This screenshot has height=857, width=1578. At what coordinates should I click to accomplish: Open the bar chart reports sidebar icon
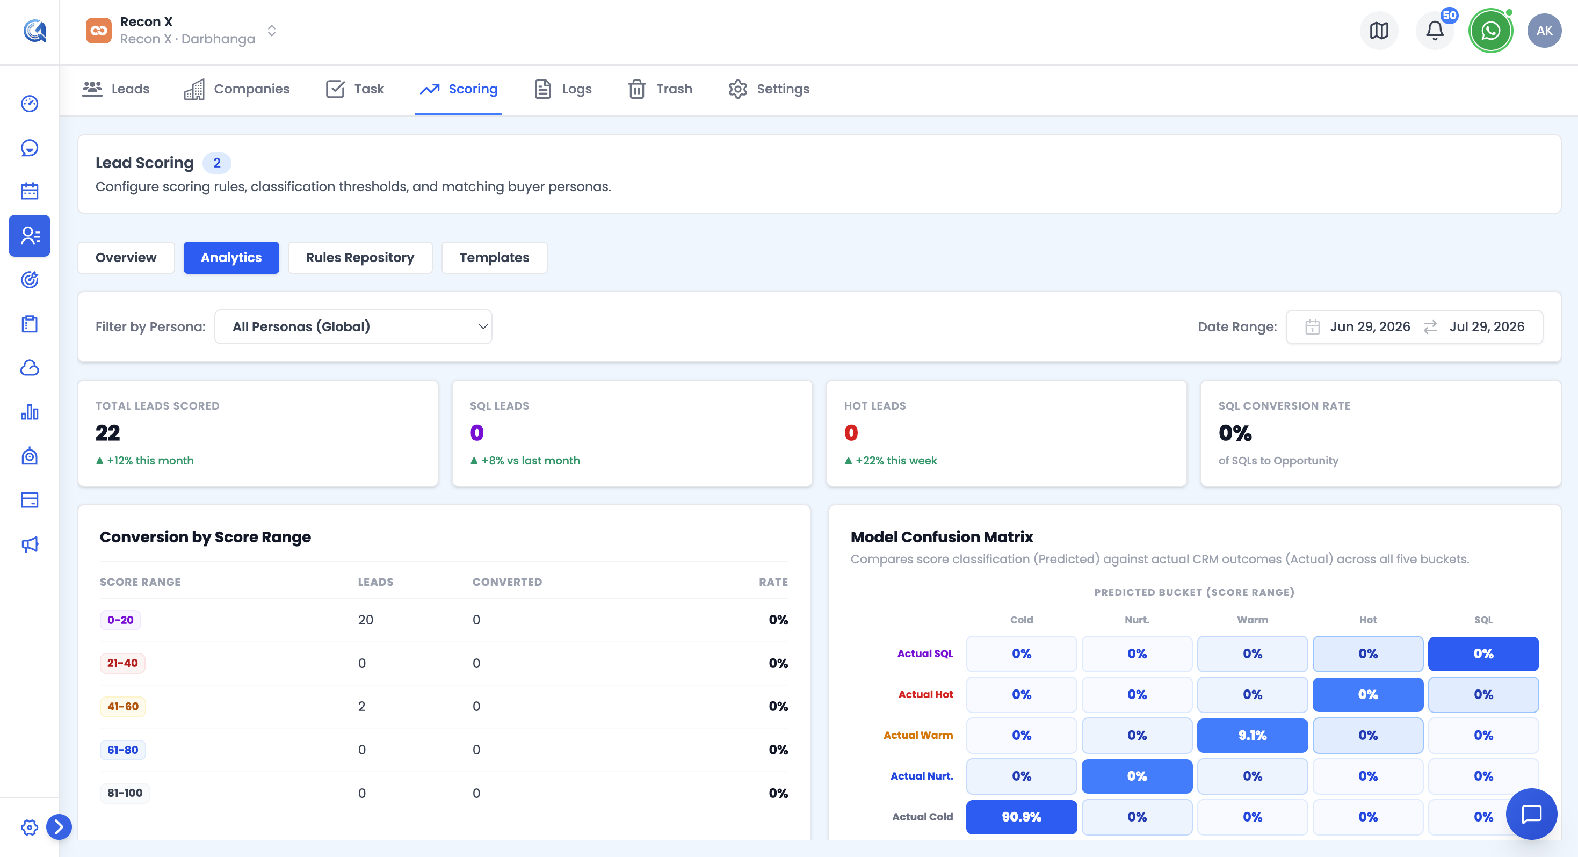[x=30, y=412]
